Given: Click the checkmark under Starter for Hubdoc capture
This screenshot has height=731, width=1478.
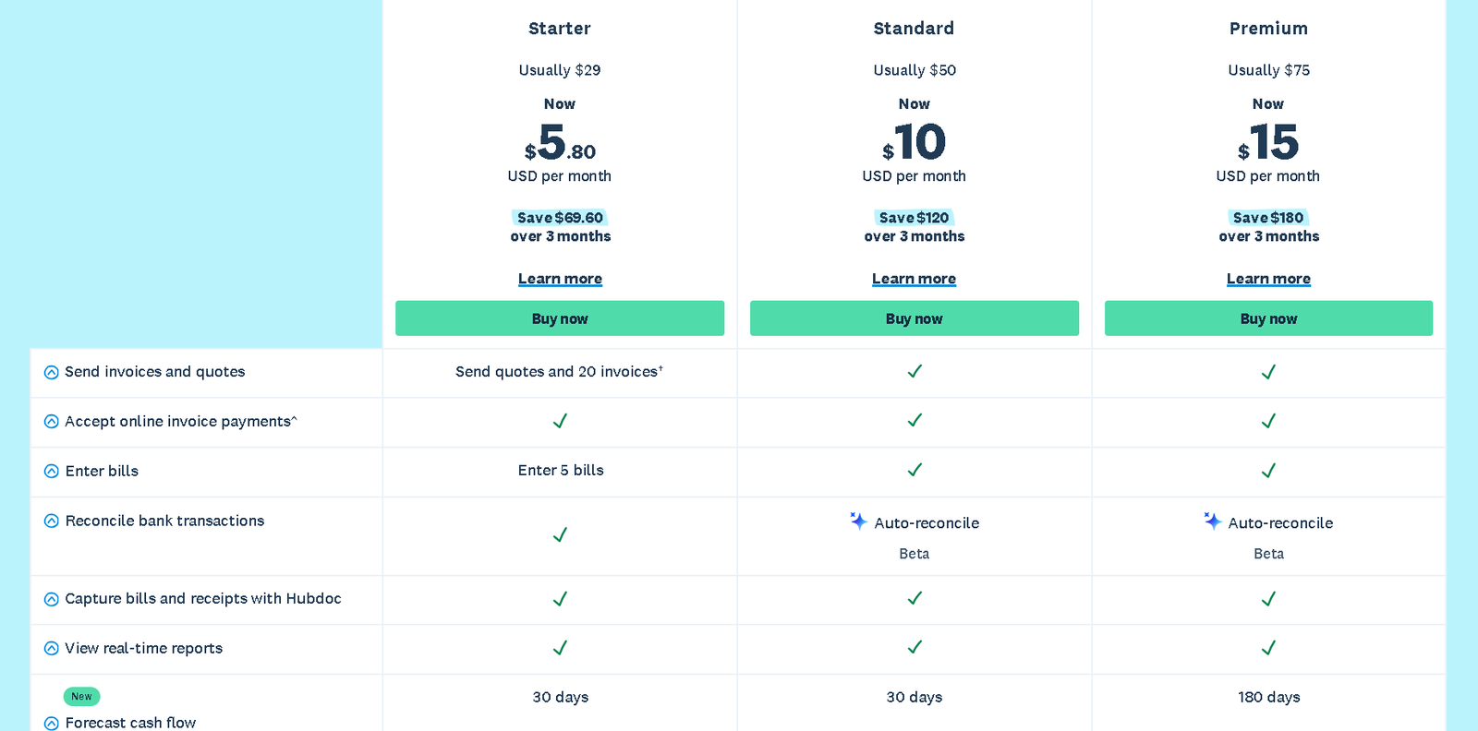Looking at the screenshot, I should pos(560,598).
